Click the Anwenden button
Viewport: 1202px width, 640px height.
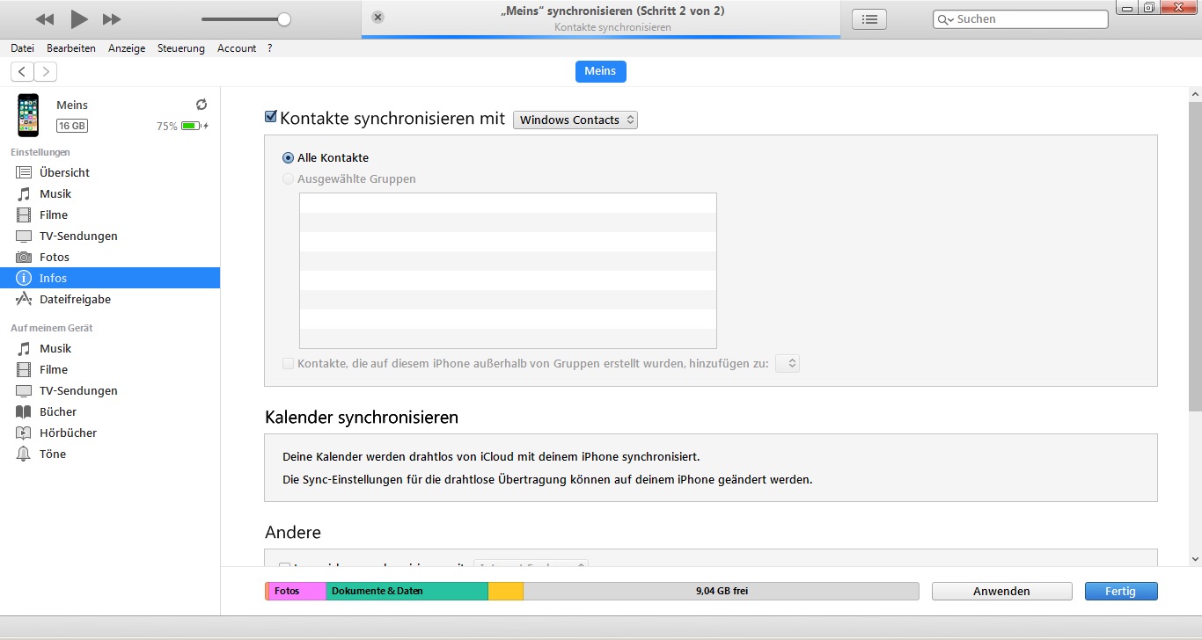pos(1001,592)
